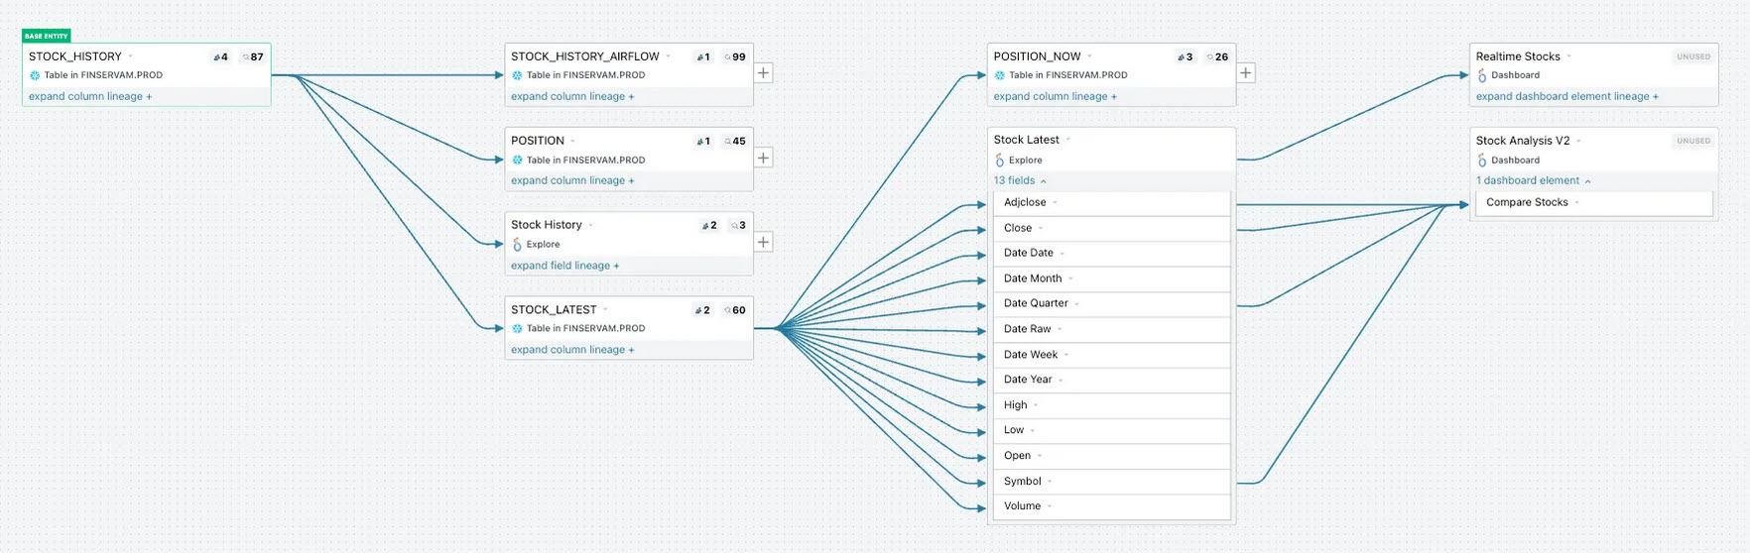This screenshot has height=553, width=1750.
Task: Open the dropdown arrow beside the Symbol field
Action: coord(1050,482)
